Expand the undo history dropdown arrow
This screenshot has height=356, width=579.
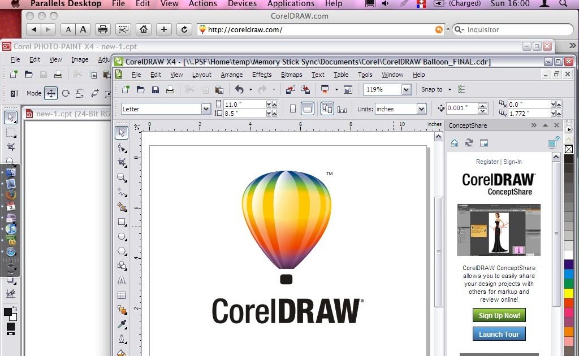250,89
